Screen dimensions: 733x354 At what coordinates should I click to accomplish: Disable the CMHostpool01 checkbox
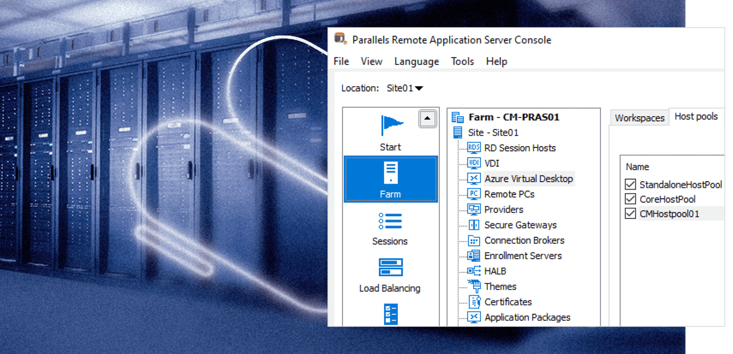tap(631, 214)
